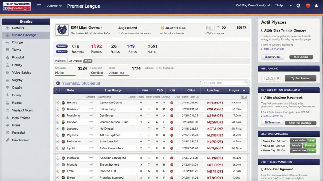Click the icon beside Sugbby in the sidebar

pyautogui.click(x=7, y=80)
